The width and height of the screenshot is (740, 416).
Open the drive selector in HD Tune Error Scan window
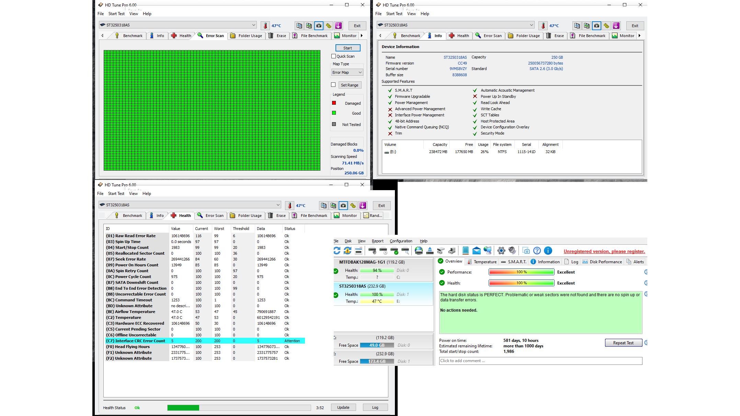pyautogui.click(x=178, y=25)
